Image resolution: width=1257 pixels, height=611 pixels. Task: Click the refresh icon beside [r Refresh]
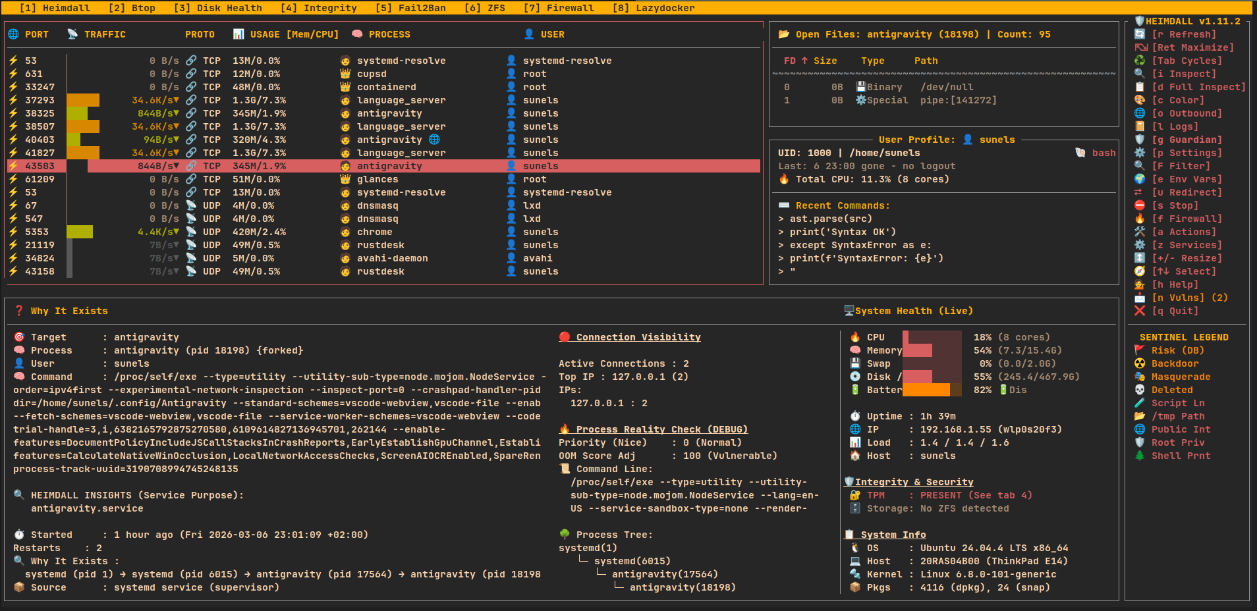[1140, 34]
